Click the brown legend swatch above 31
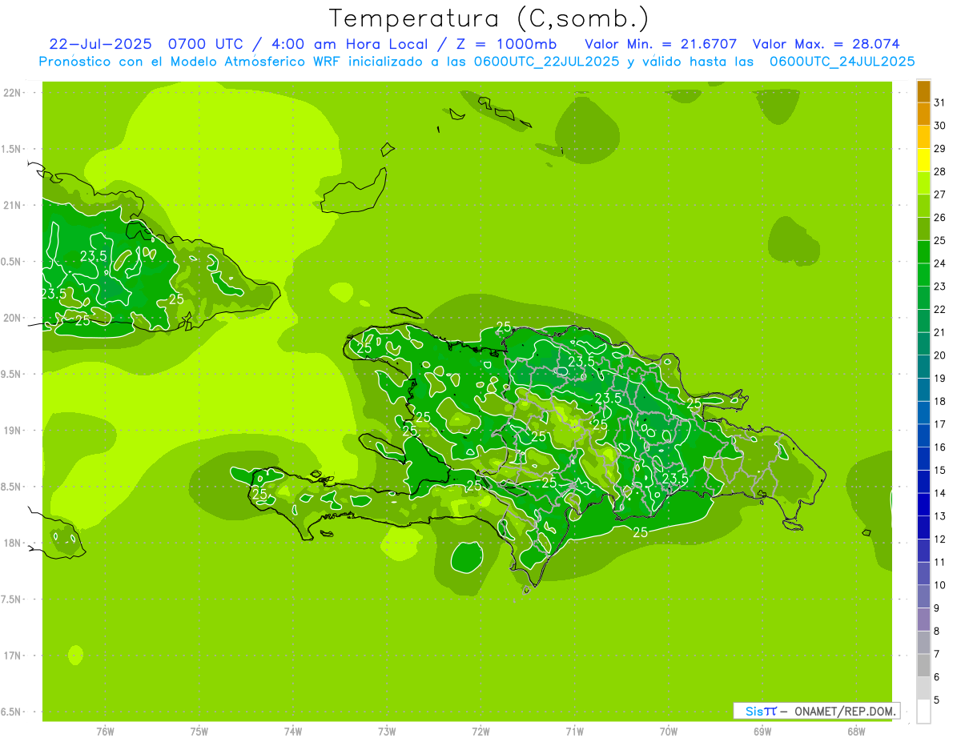Image resolution: width=961 pixels, height=742 pixels. click(x=923, y=91)
